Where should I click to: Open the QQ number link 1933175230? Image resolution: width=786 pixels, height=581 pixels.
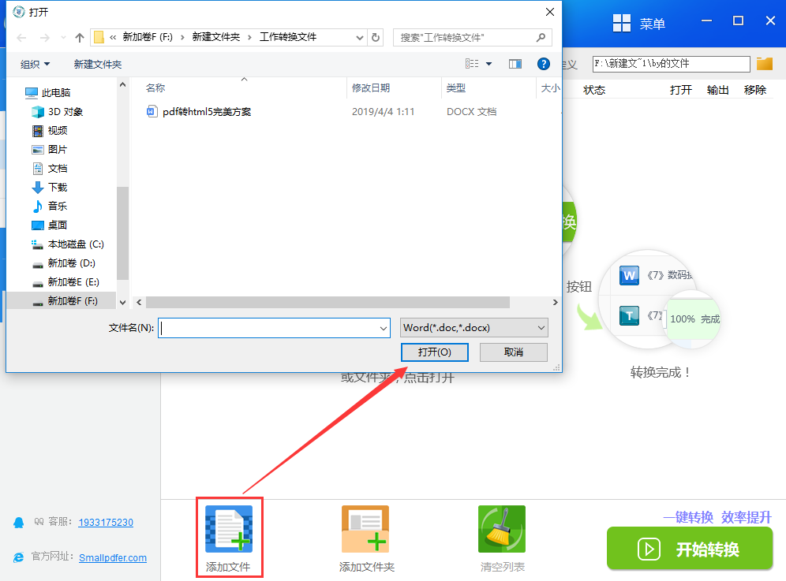[x=106, y=523]
